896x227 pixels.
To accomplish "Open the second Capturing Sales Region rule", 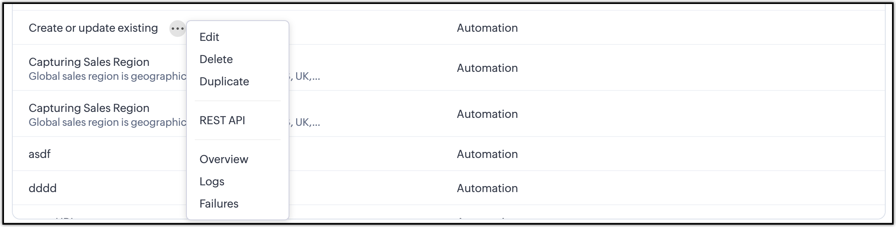I will click(x=89, y=108).
